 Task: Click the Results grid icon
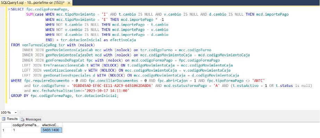3,119
